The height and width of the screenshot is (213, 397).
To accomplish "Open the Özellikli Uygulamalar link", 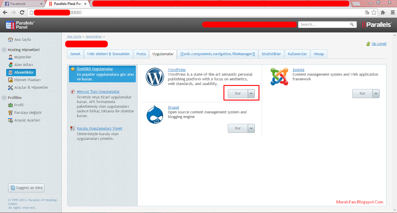I will coord(95,69).
